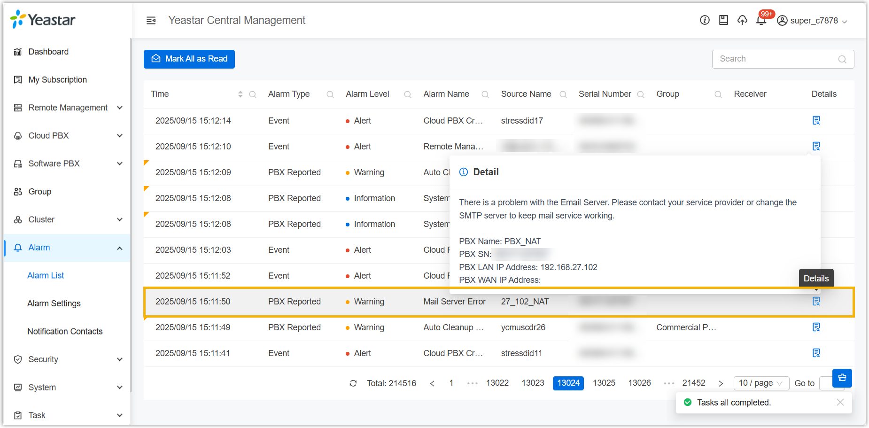Filter the Alarm Type column via search icon
Viewport: 869px width, 428px height.
click(330, 94)
